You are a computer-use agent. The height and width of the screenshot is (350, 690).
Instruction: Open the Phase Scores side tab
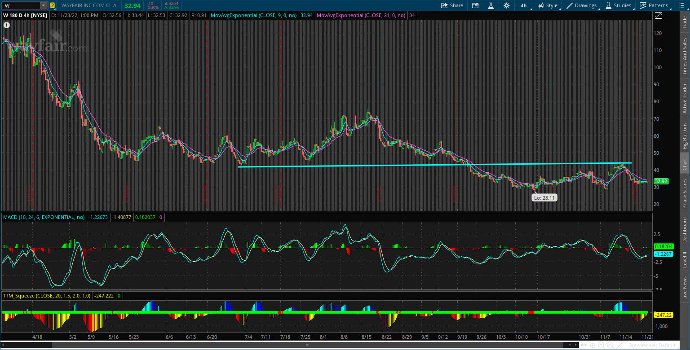pyautogui.click(x=685, y=193)
